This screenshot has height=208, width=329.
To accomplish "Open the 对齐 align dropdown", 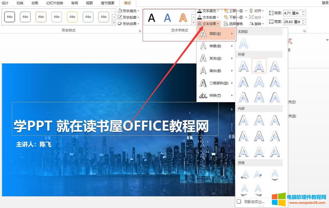I will click(x=257, y=11).
